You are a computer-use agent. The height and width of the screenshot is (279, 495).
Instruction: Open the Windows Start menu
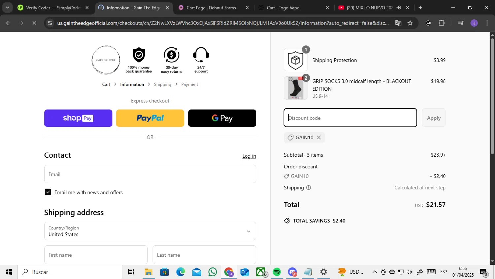(x=9, y=272)
